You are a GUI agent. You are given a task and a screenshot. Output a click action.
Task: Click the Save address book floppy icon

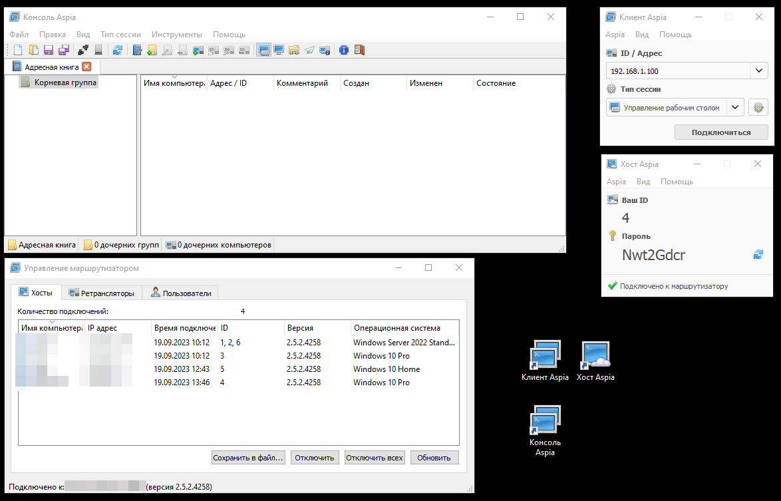click(x=49, y=50)
